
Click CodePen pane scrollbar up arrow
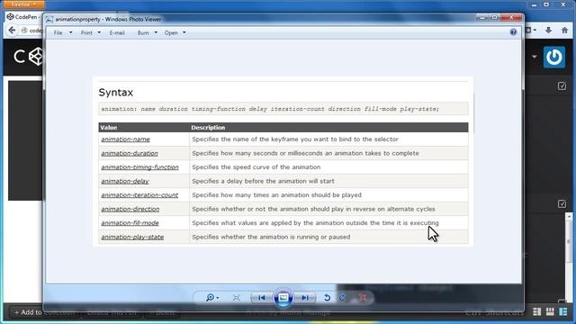(x=569, y=216)
